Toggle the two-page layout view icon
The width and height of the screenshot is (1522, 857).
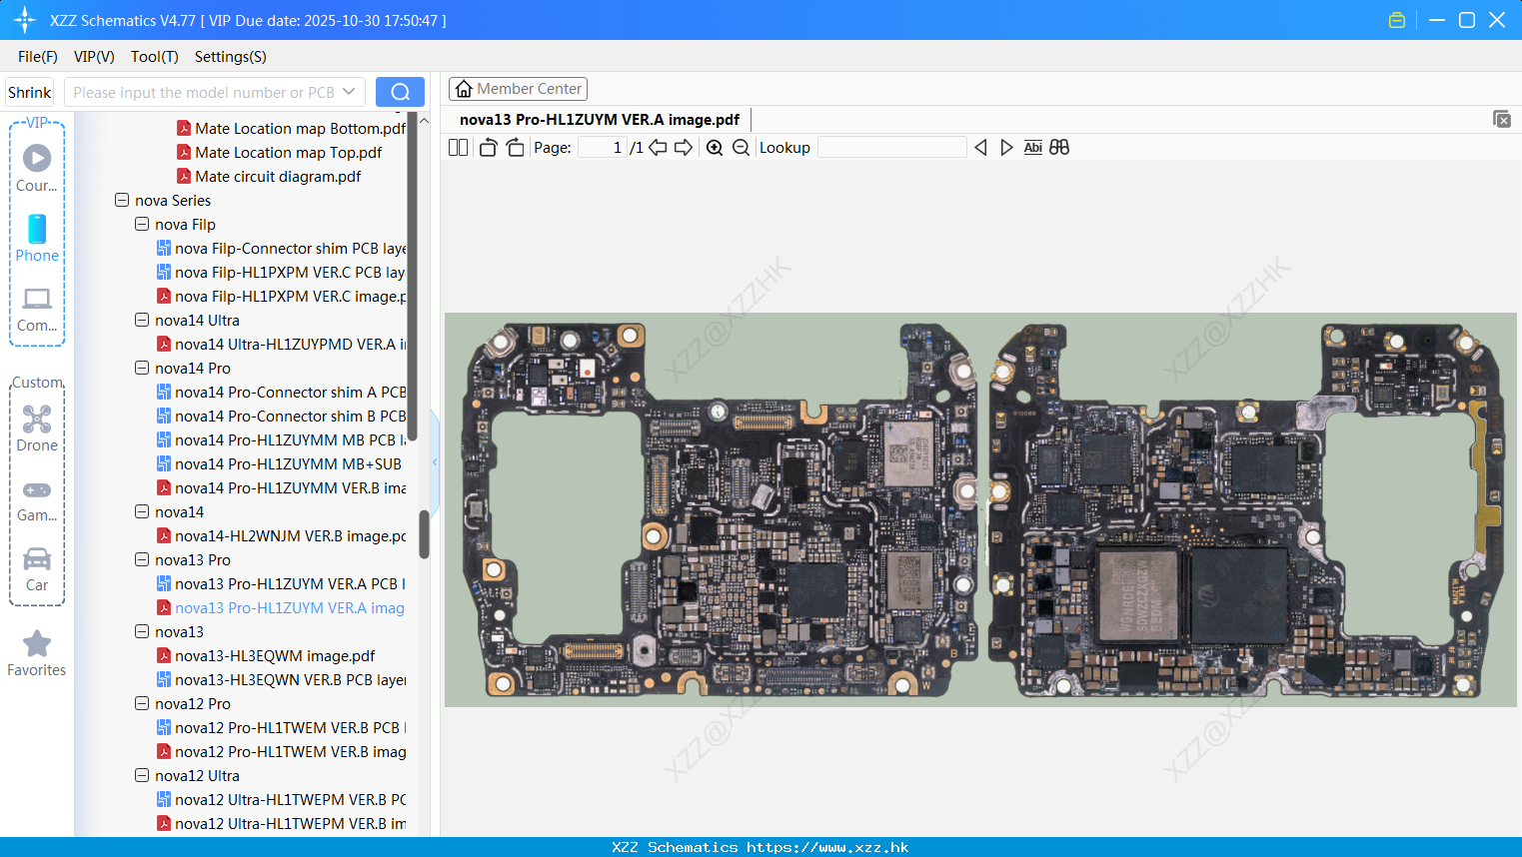(x=458, y=148)
